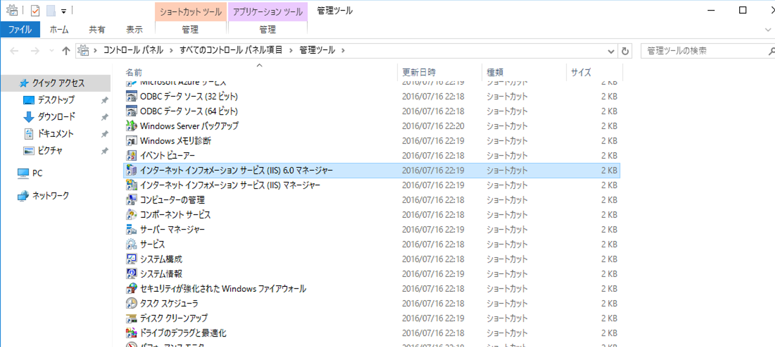Click the window system gear icon in title bar
This screenshot has width=775, height=347.
[12, 10]
